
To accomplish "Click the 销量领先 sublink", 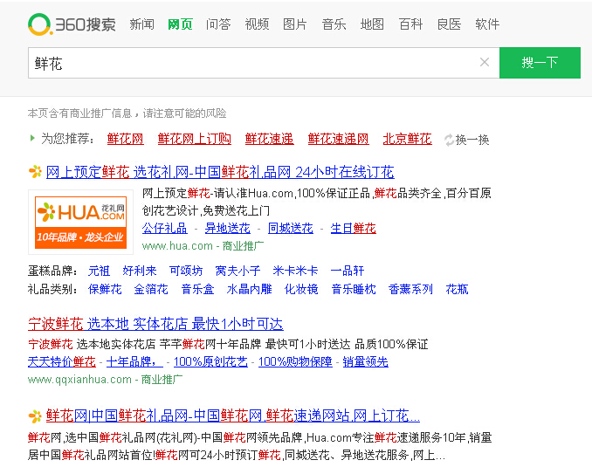I will click(x=366, y=361).
